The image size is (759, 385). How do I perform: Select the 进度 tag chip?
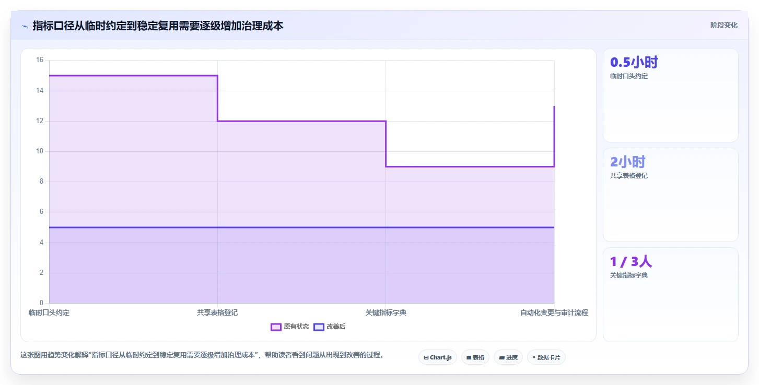coord(508,357)
